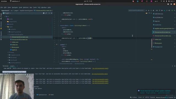176x99 pixels.
Task: Click the Update link in plugin notification
Action: [x=142, y=93]
